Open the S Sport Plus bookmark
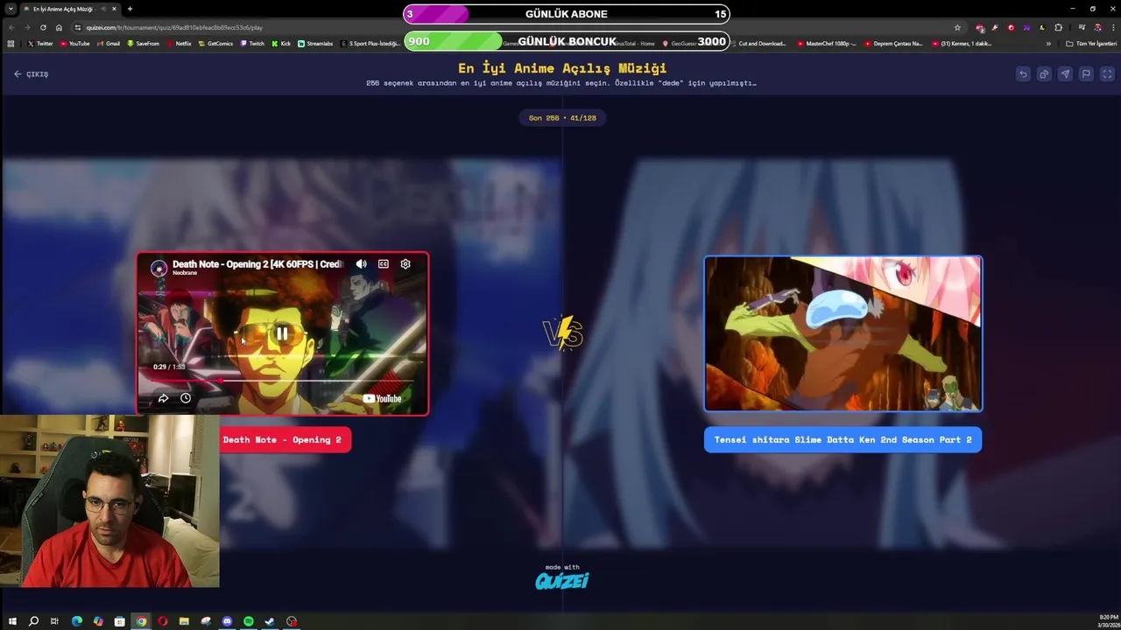Viewport: 1121px width, 630px height. (371, 43)
